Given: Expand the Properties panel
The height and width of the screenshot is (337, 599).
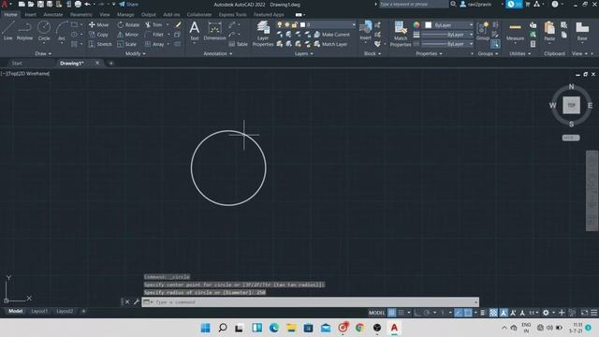Looking at the screenshot, I should click(x=429, y=54).
